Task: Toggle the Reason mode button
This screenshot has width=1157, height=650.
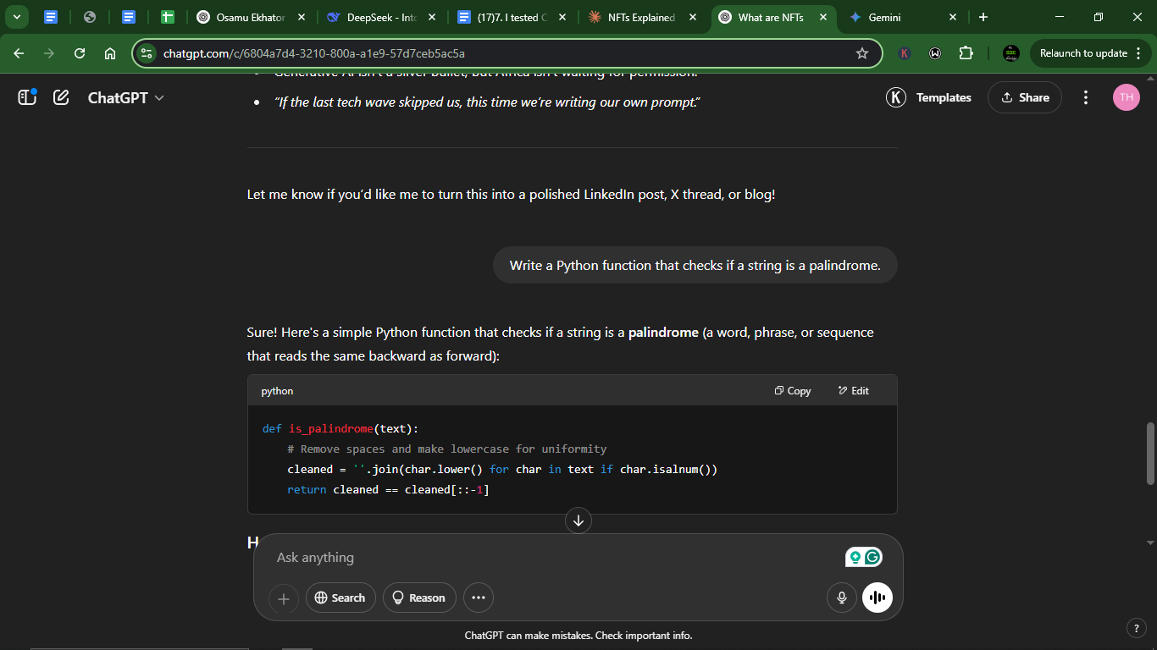Action: pos(419,598)
